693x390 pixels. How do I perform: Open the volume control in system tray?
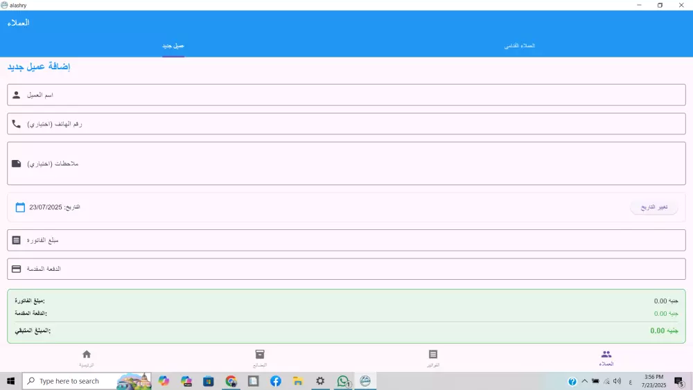click(x=617, y=381)
